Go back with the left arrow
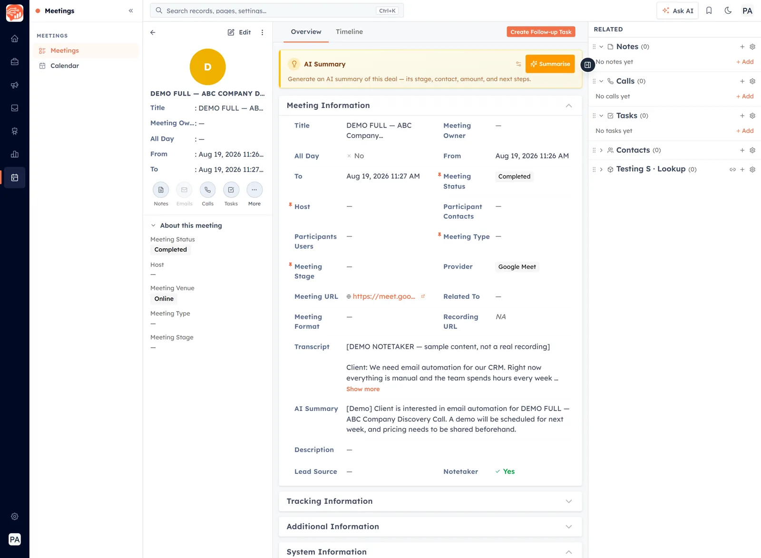The image size is (761, 558). [153, 32]
